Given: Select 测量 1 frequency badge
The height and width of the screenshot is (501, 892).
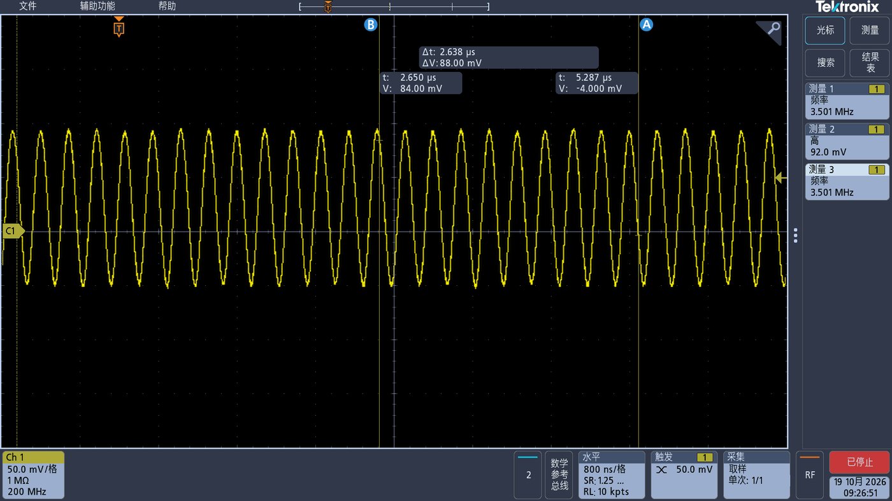Looking at the screenshot, I should [847, 101].
